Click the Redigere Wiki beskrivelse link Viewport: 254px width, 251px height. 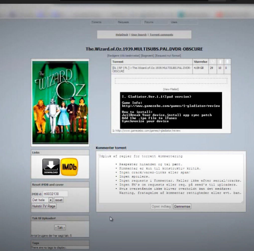pos(123,55)
